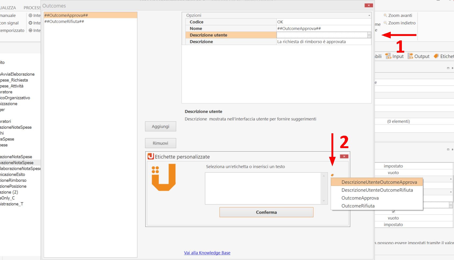Click the Descrizione value 'La richiesta di rimborso'

click(x=323, y=42)
